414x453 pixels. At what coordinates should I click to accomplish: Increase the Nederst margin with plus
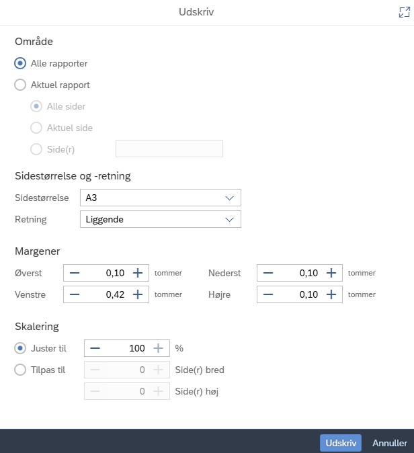coord(331,273)
